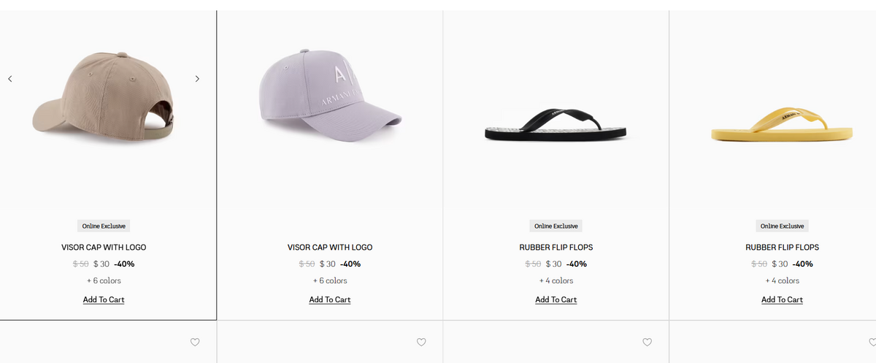
Task: Open 'Rubber Flip Flops' title under the yellow pair
Action: click(782, 248)
